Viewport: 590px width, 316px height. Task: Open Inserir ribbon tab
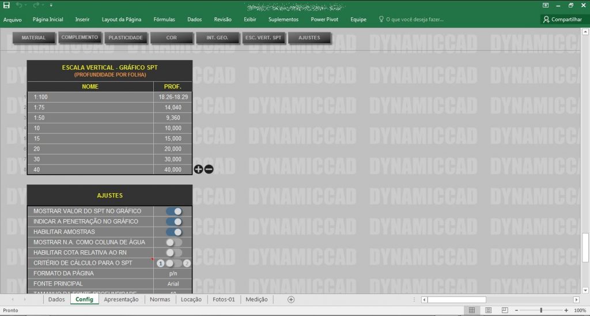(x=82, y=19)
